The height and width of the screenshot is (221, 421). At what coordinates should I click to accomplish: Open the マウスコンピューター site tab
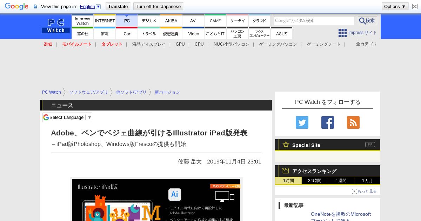[x=259, y=33]
